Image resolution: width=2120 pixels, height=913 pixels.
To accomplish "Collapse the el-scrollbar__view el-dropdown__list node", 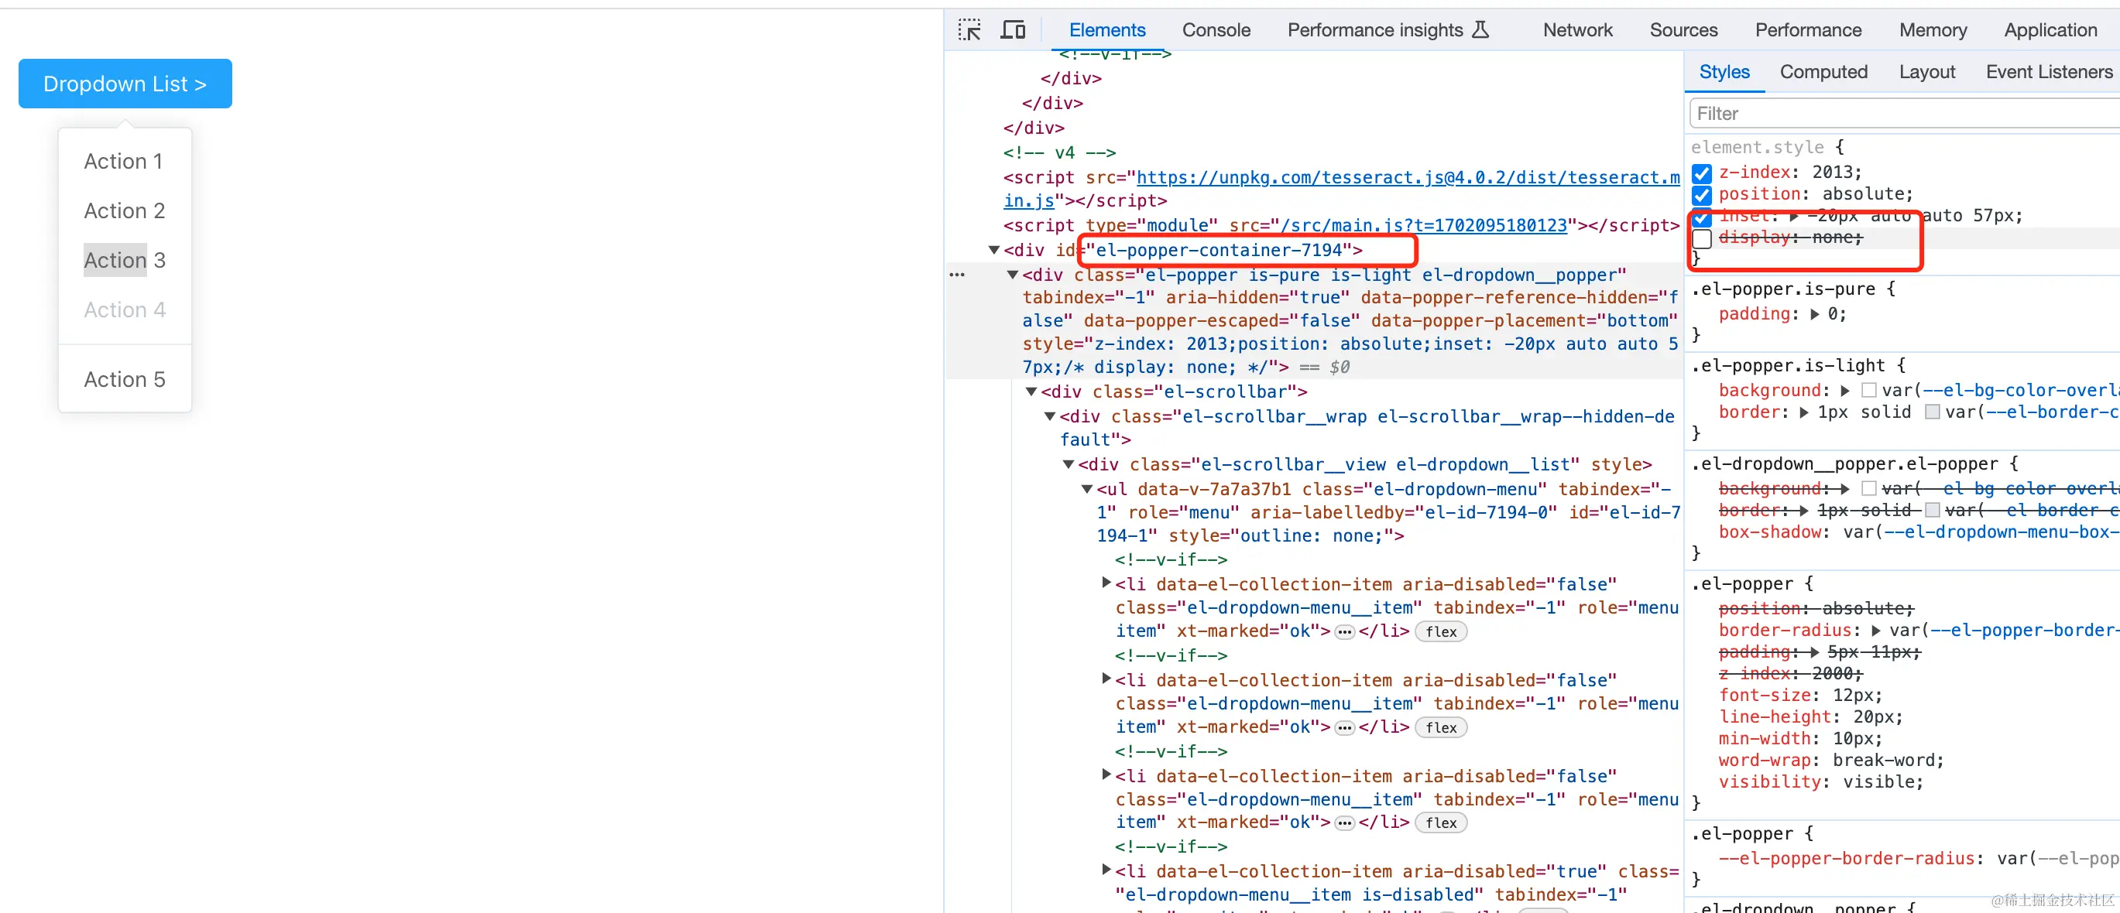I will [x=1068, y=465].
